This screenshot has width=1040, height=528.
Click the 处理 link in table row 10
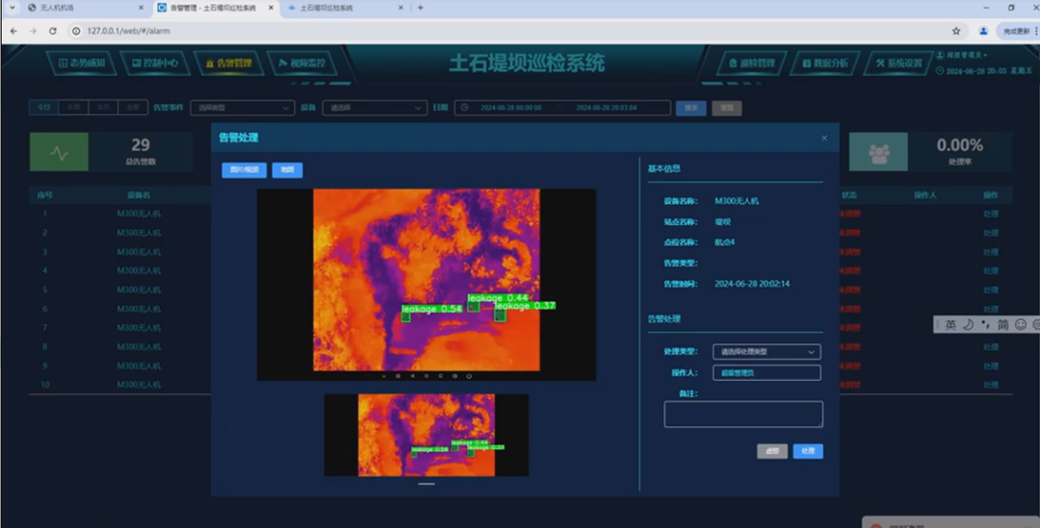[x=990, y=385]
